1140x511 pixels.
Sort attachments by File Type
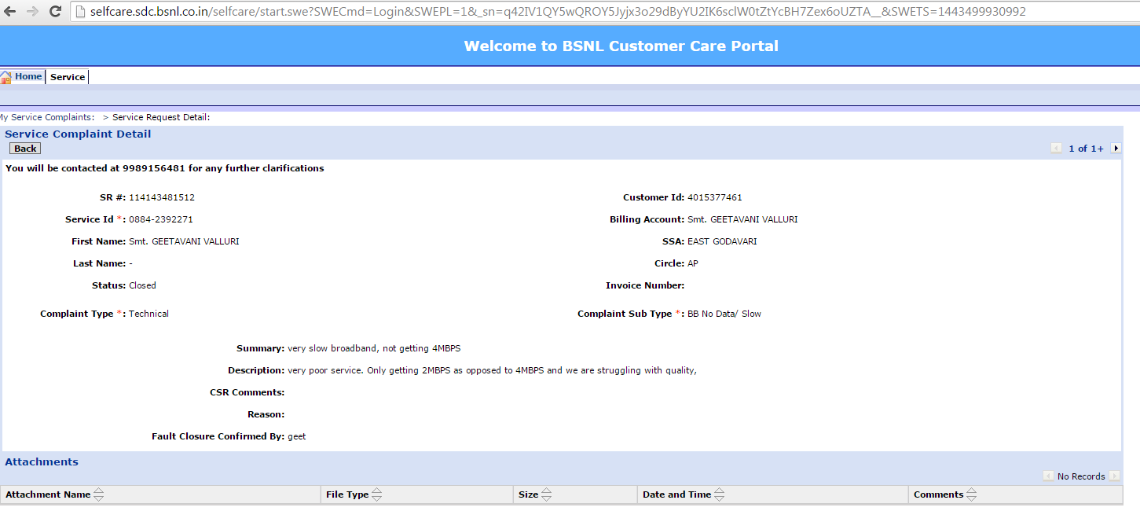tap(377, 494)
